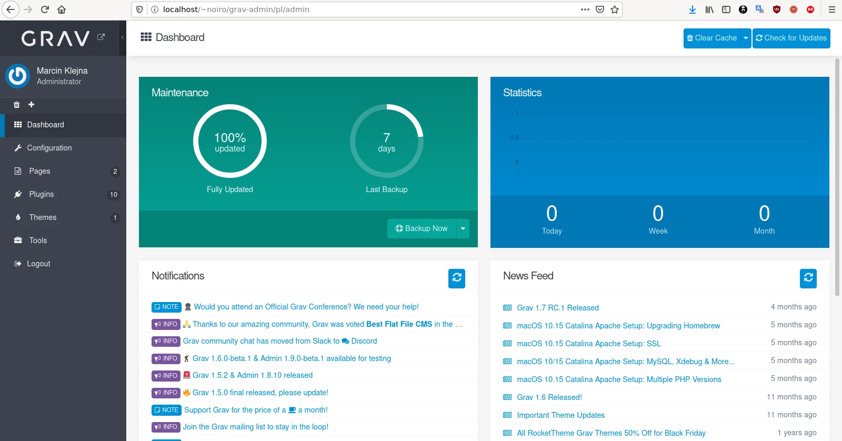This screenshot has height=441, width=842.
Task: Go to the browser home page icon
Action: pos(62,9)
